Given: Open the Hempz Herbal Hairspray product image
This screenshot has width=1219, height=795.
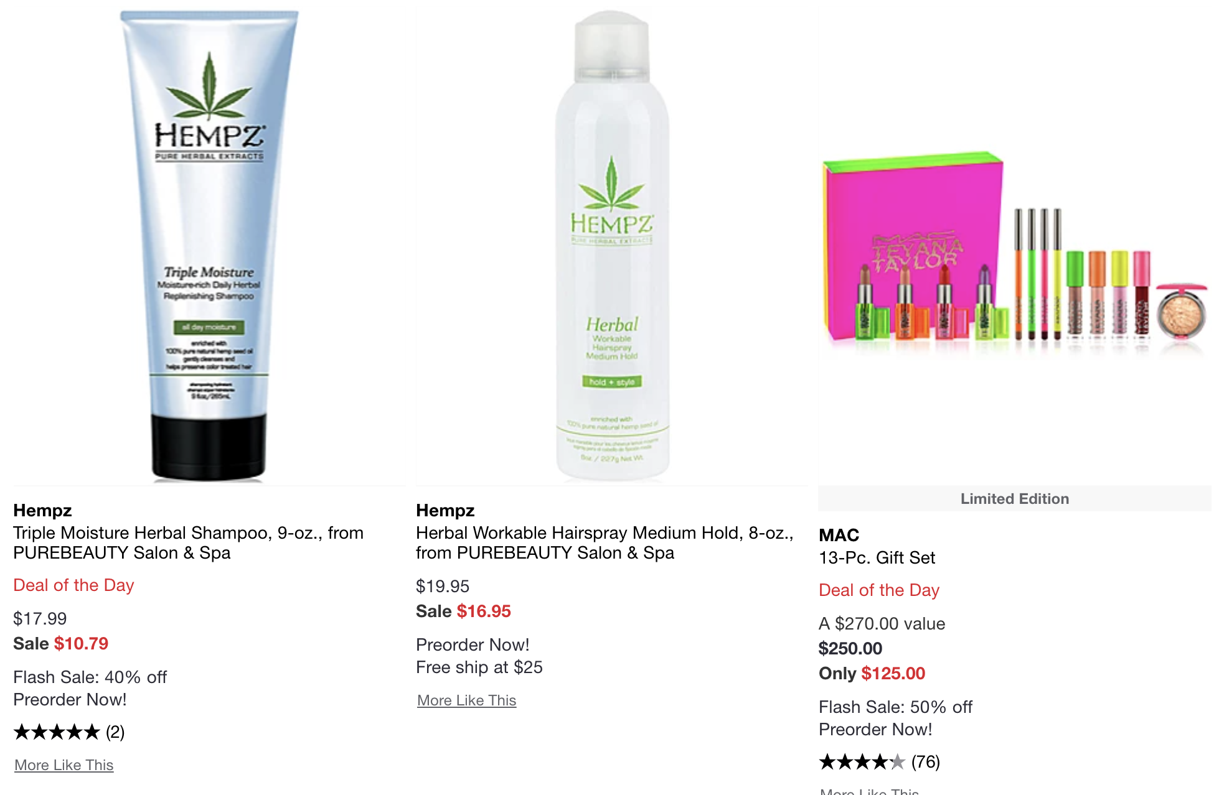Looking at the screenshot, I should (x=612, y=246).
